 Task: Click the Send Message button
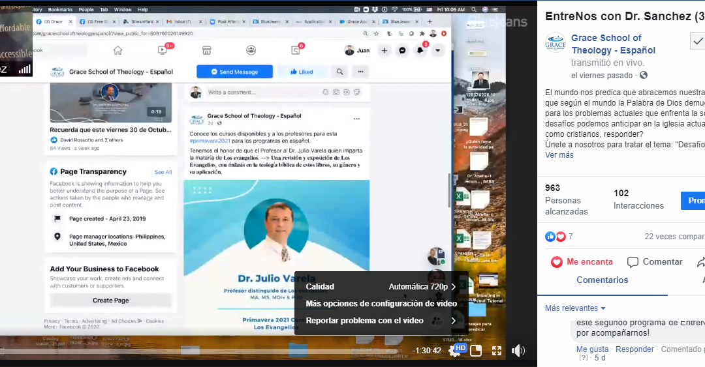(x=235, y=72)
